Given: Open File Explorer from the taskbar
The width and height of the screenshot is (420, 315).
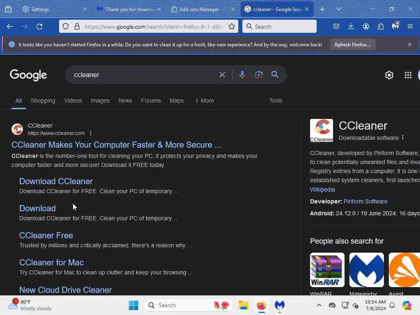Looking at the screenshot, I should pyautogui.click(x=244, y=305).
